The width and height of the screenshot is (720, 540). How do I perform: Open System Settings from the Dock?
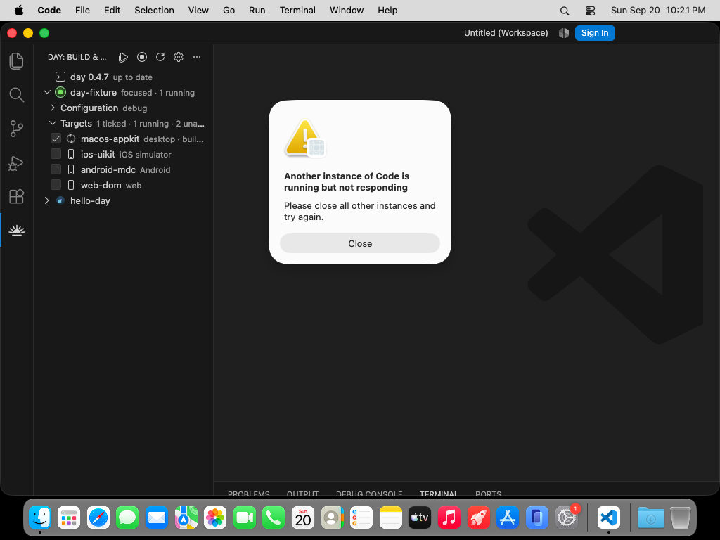pos(567,518)
